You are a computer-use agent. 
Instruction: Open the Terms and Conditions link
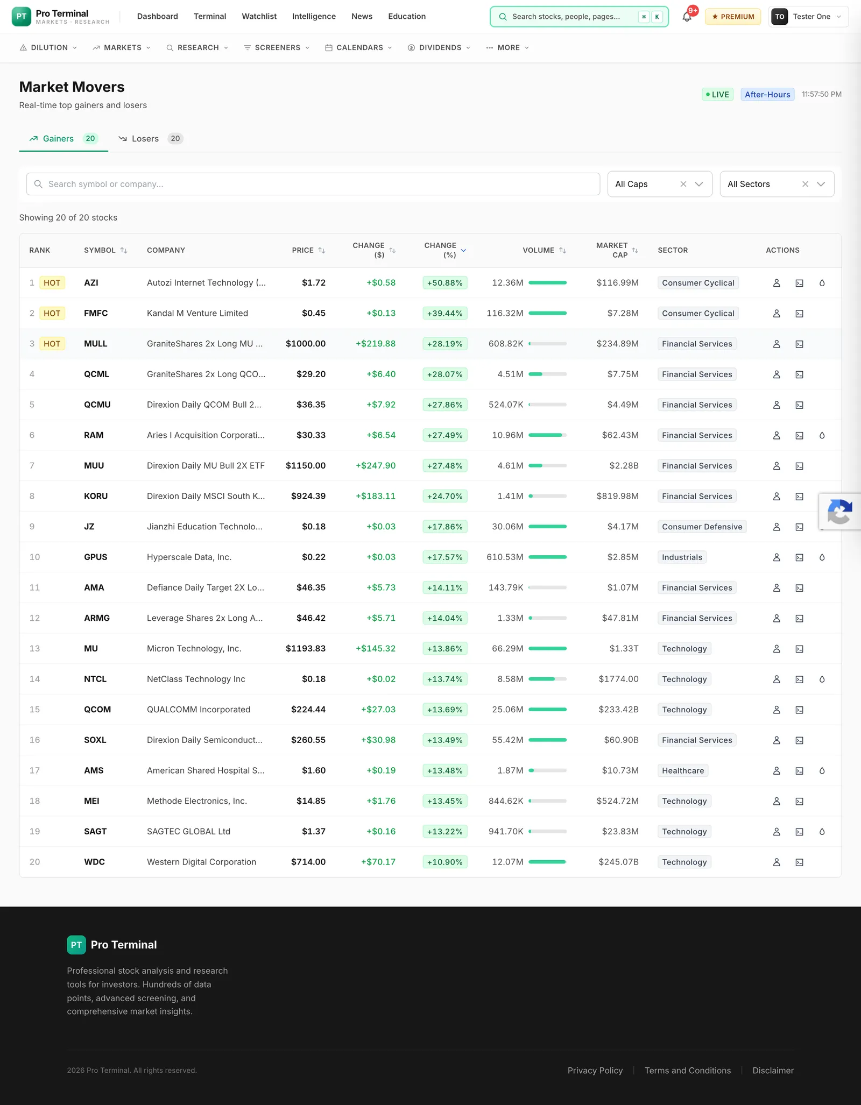(x=688, y=1071)
